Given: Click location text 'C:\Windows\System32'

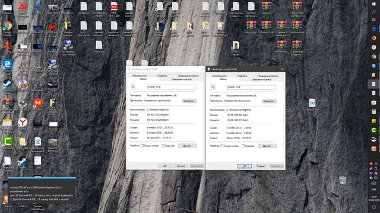Looking at the screenshot, I should (x=157, y=109).
